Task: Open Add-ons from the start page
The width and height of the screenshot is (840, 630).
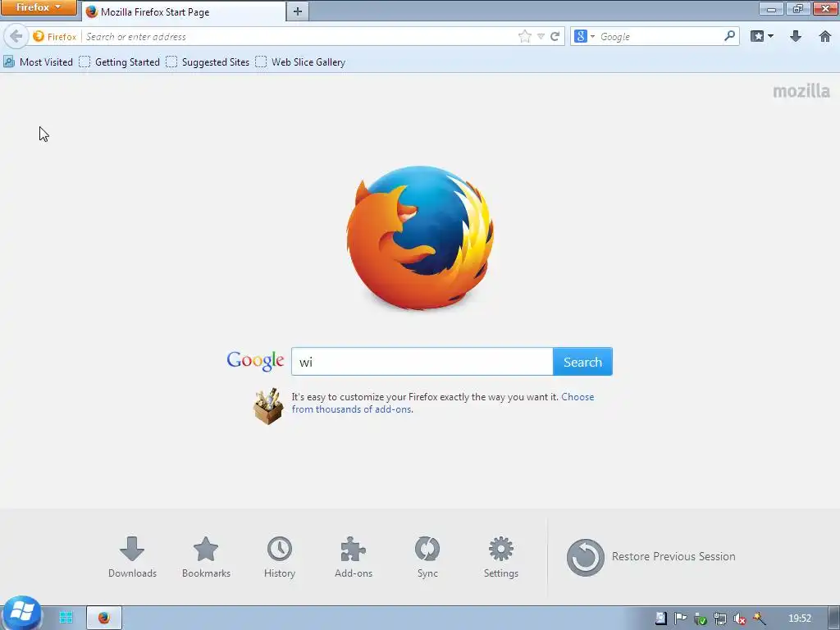Action: point(354,557)
